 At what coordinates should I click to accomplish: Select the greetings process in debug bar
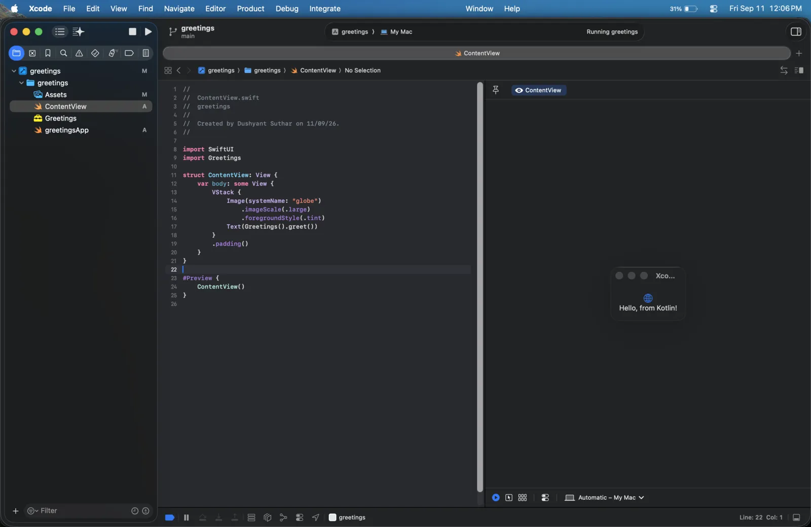[347, 517]
